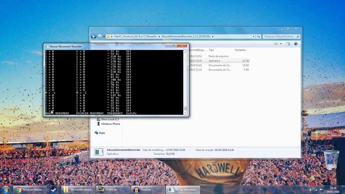Click the Explorer back navigation arrow
The width and height of the screenshot is (345, 194).
[x=93, y=37]
